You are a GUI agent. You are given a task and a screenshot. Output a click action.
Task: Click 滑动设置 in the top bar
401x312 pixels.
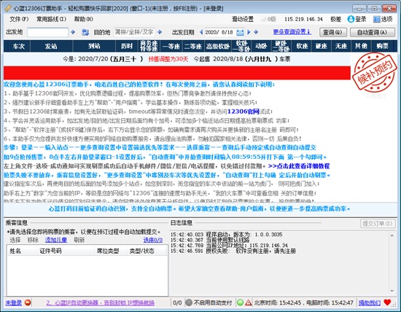(x=243, y=19)
